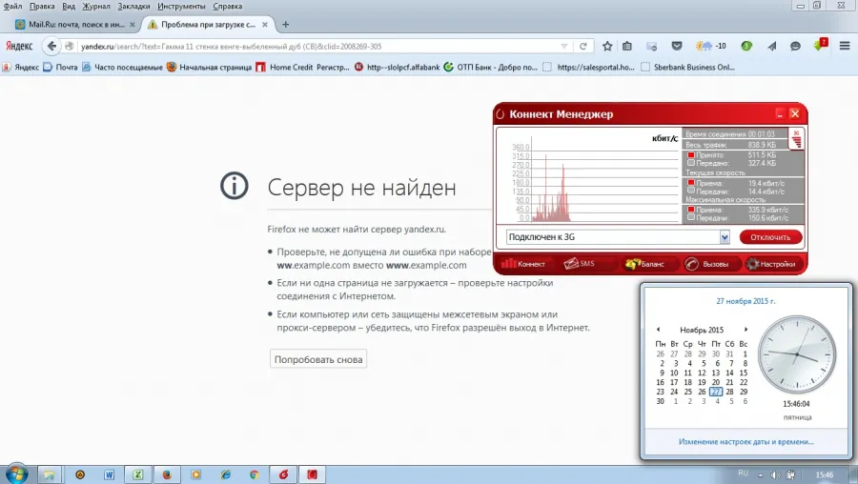Expand the Подключен к 3G dropdown
This screenshot has width=858, height=484.
pos(725,237)
